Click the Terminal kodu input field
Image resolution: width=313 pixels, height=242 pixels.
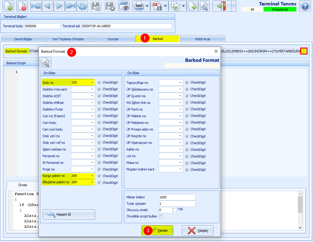click(42, 26)
